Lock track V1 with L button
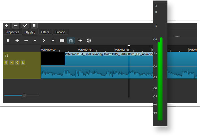This screenshot has height=136, width=200. tap(23, 63)
